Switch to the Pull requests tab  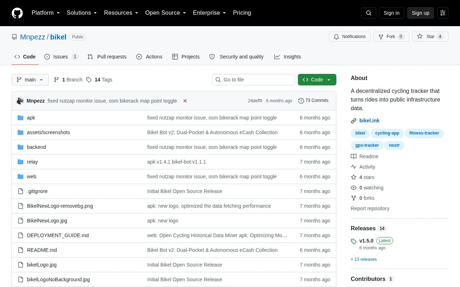pyautogui.click(x=107, y=57)
